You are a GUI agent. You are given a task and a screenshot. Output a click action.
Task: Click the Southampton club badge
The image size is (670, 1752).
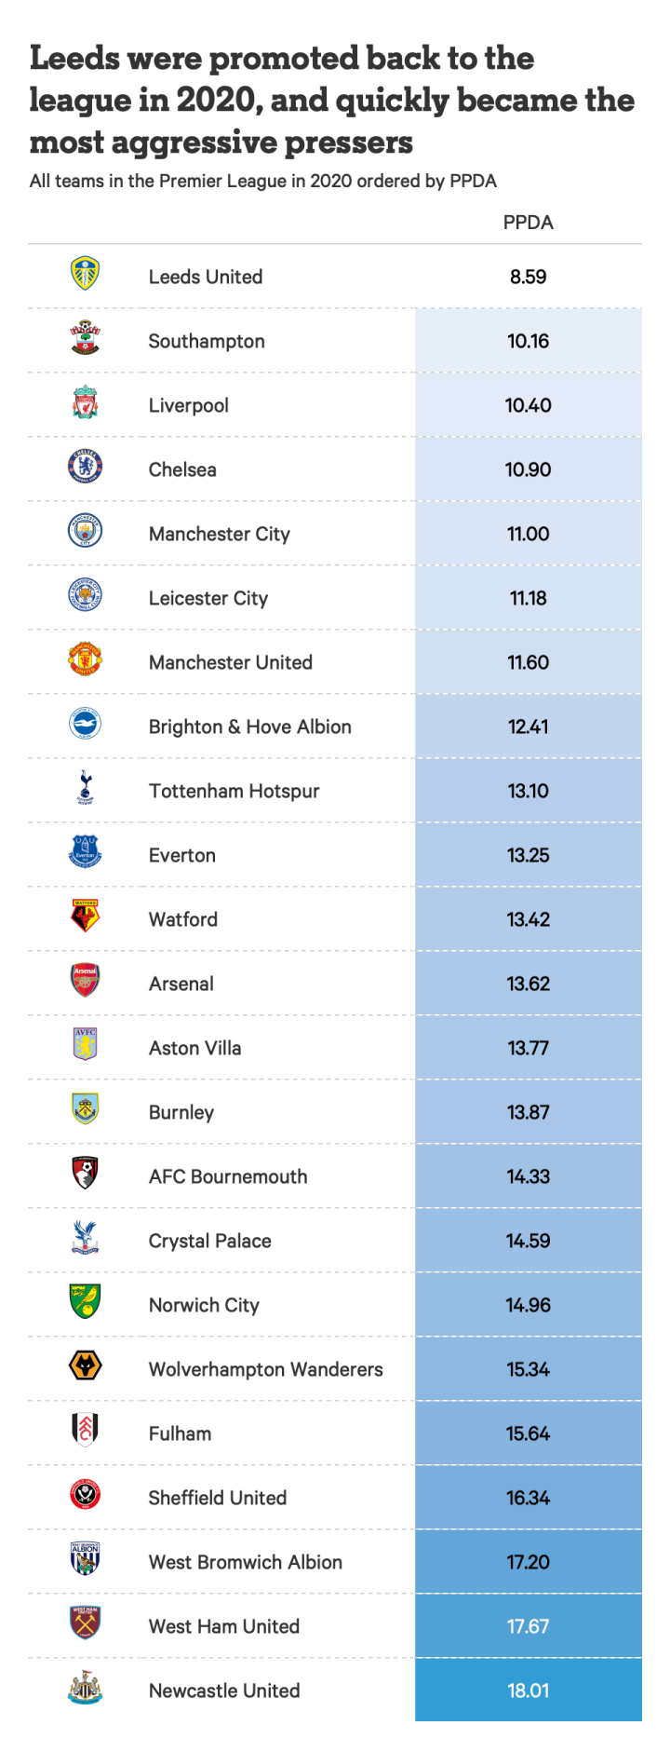[x=86, y=339]
